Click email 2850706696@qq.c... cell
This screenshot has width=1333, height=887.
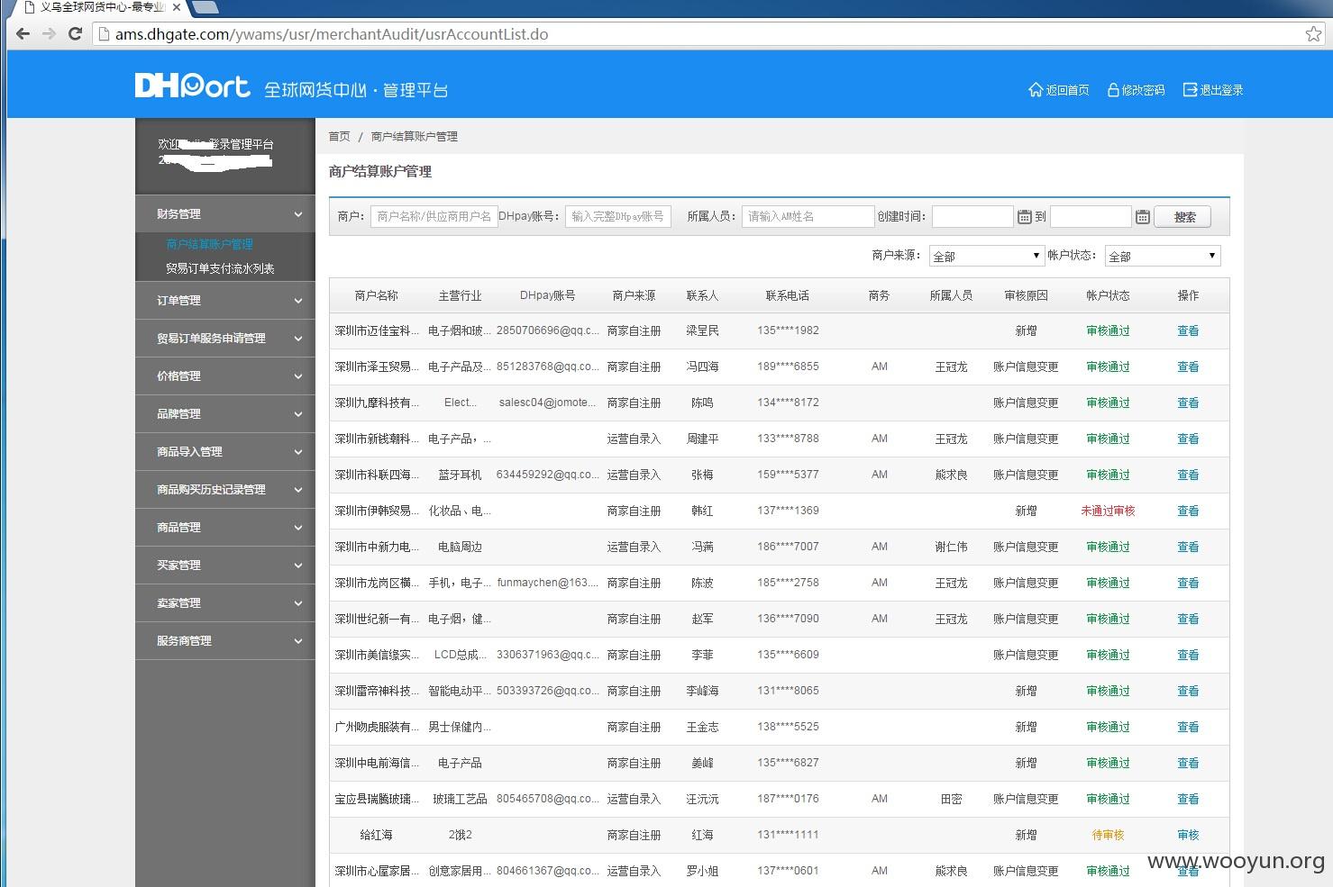point(548,330)
